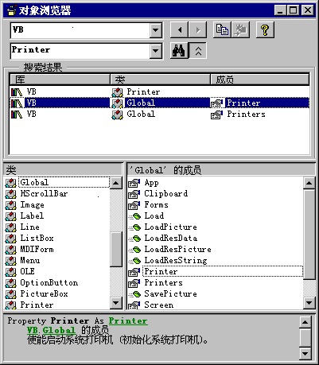Click in the Printer search text field
This screenshot has width=319, height=365.
click(x=80, y=50)
